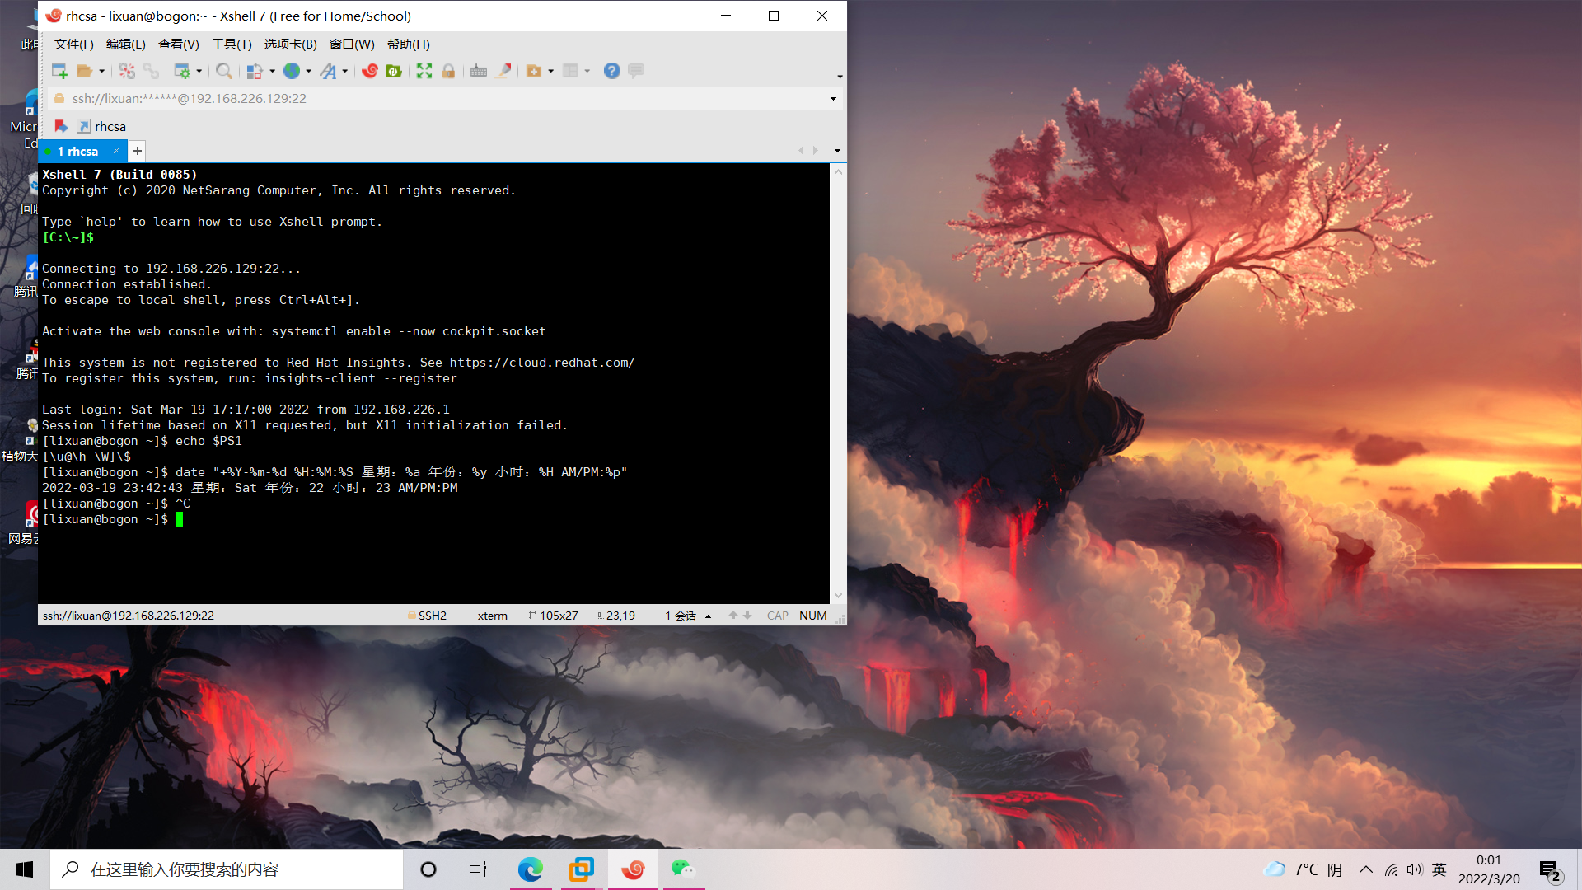Lock the screen with the padlock icon
Screen dimensions: 1582x890
point(448,71)
